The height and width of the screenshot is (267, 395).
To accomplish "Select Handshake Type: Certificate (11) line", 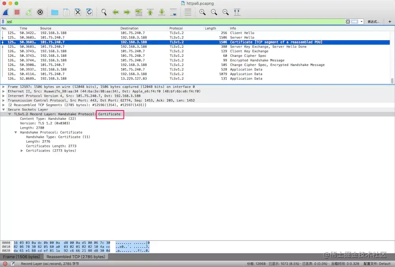I will [x=58, y=137].
